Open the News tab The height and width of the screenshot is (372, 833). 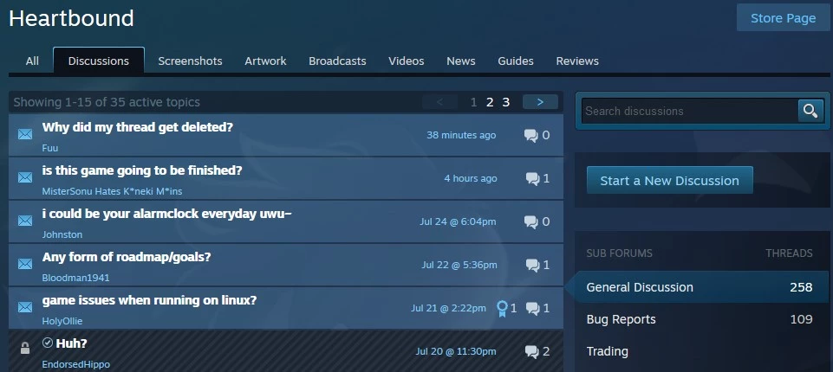[x=461, y=61]
